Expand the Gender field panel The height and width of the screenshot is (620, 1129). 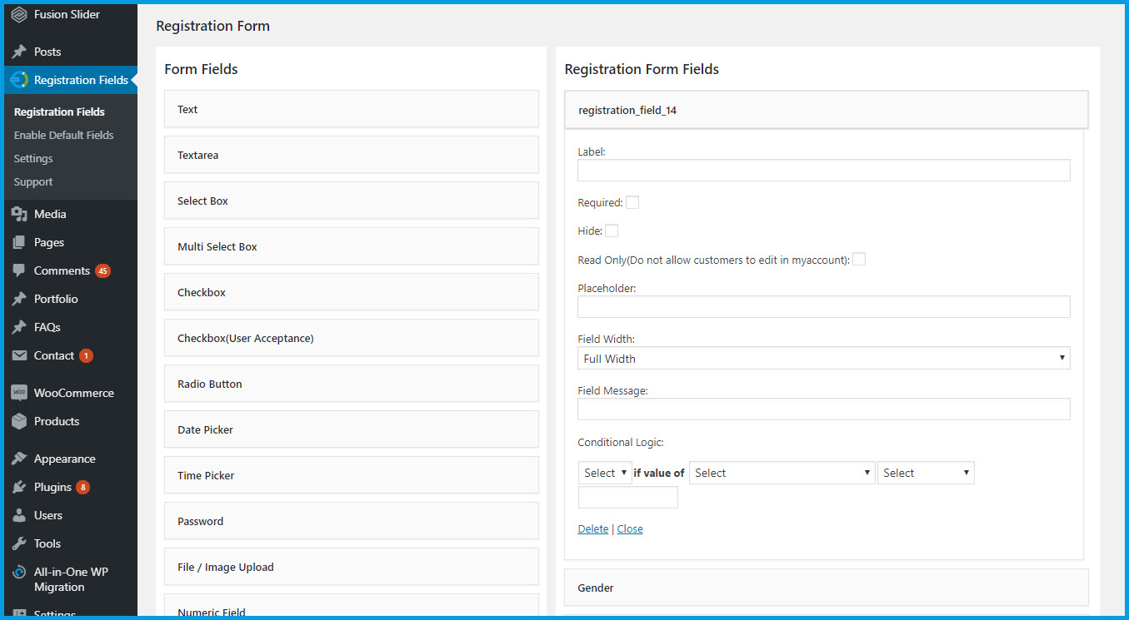click(826, 588)
